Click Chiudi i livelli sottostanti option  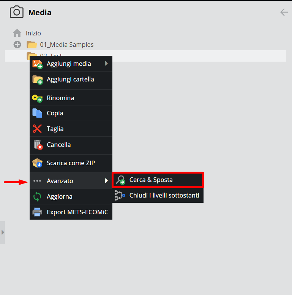tap(164, 195)
